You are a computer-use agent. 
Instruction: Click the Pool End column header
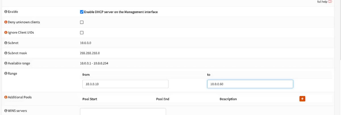pos(163,99)
